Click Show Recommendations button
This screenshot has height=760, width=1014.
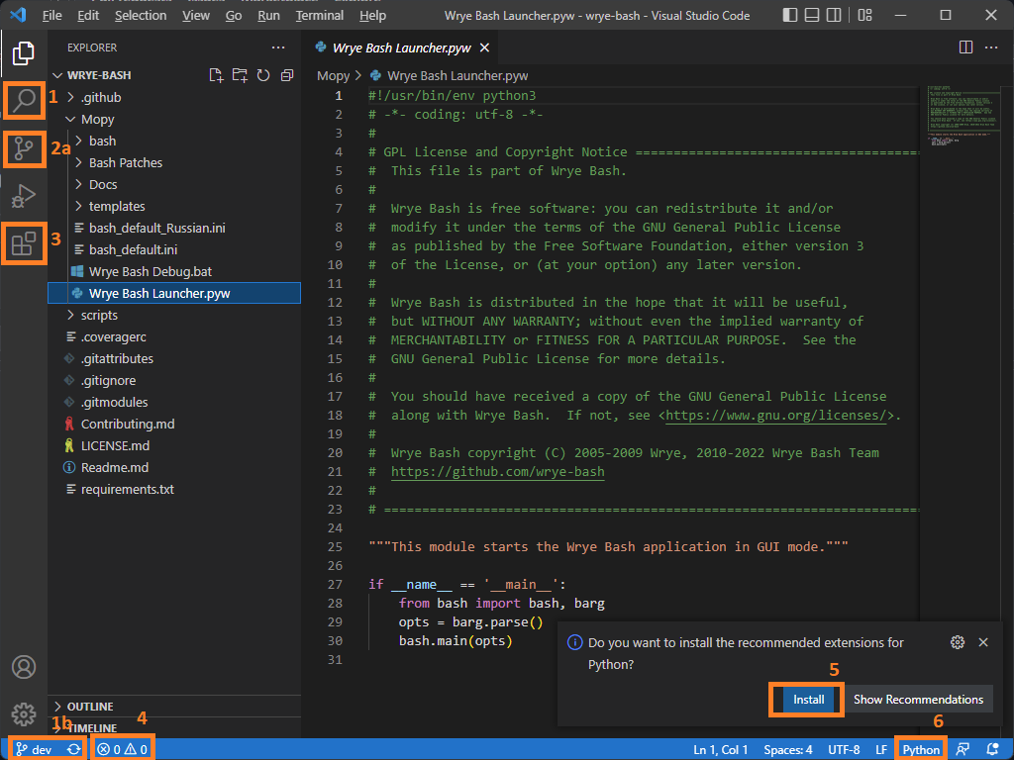pyautogui.click(x=918, y=700)
